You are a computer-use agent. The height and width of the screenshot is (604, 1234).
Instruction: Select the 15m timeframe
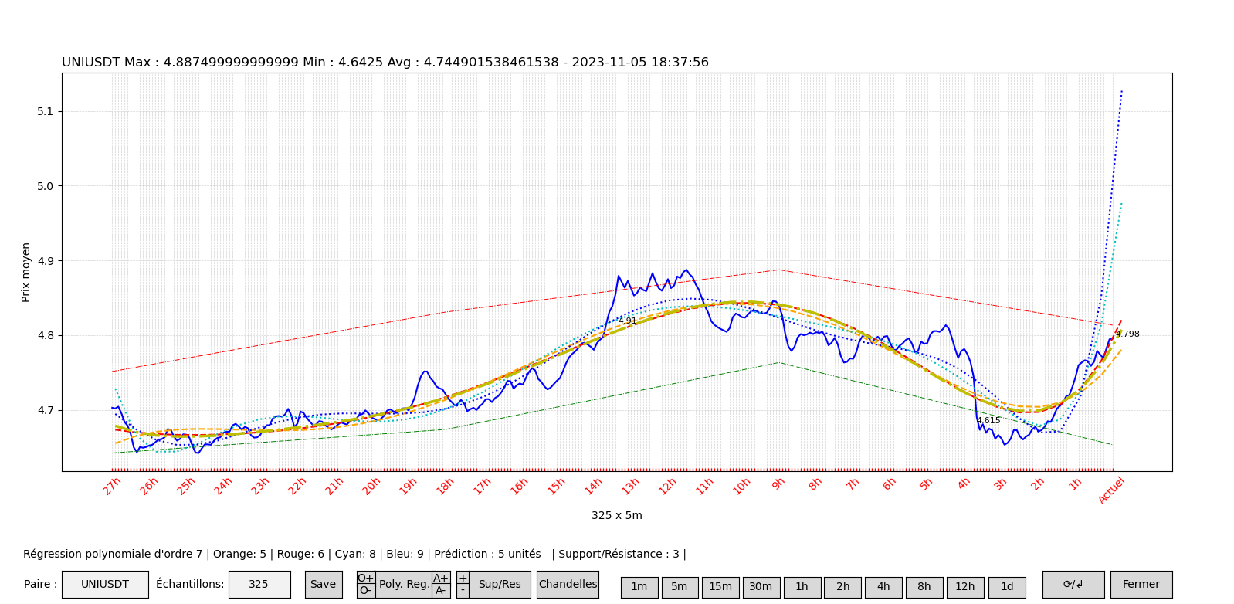click(720, 587)
